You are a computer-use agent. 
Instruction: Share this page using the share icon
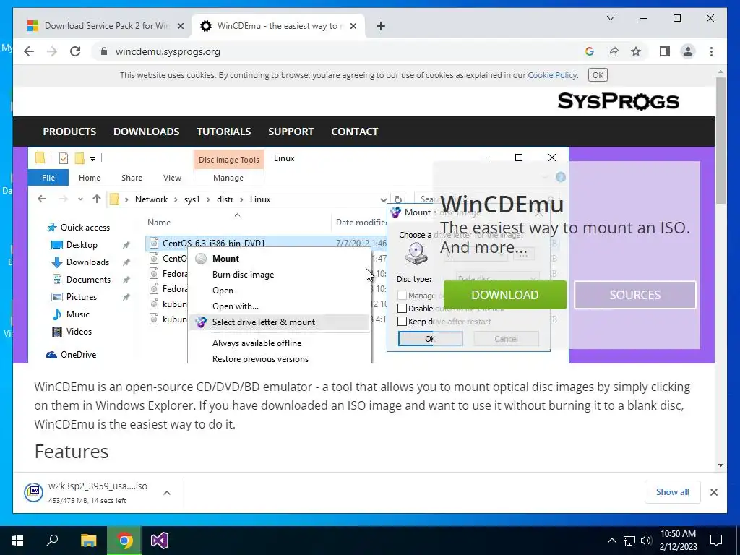tap(613, 51)
